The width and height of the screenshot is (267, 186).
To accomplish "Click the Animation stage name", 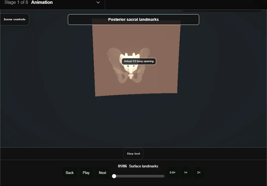I will (42, 2).
